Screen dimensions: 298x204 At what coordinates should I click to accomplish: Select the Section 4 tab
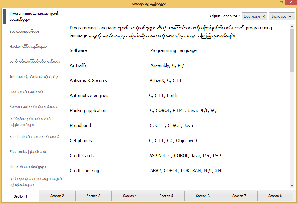[x=130, y=196]
